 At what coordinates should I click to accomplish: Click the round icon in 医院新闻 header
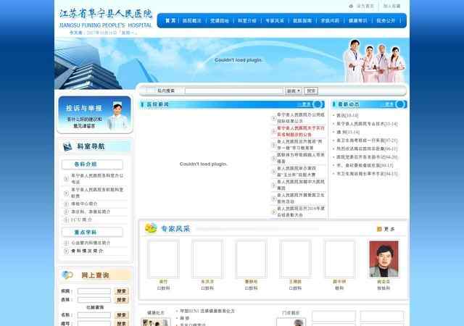click(318, 104)
